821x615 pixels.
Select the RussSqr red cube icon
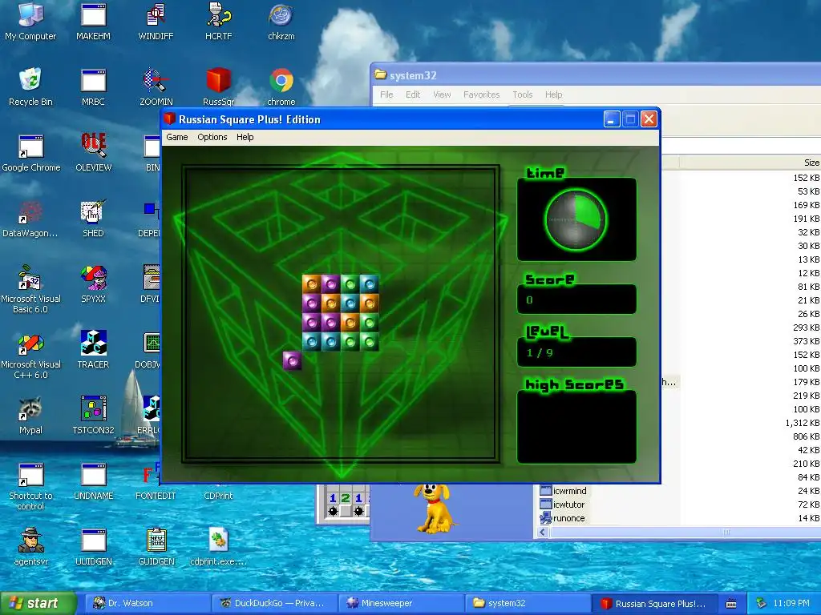point(218,86)
